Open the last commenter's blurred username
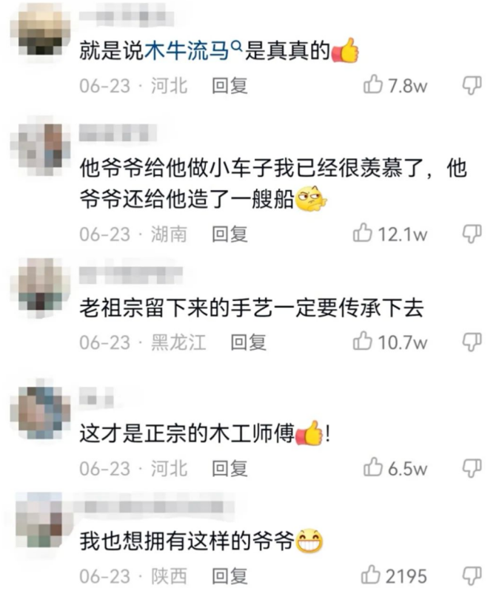 click(x=154, y=507)
